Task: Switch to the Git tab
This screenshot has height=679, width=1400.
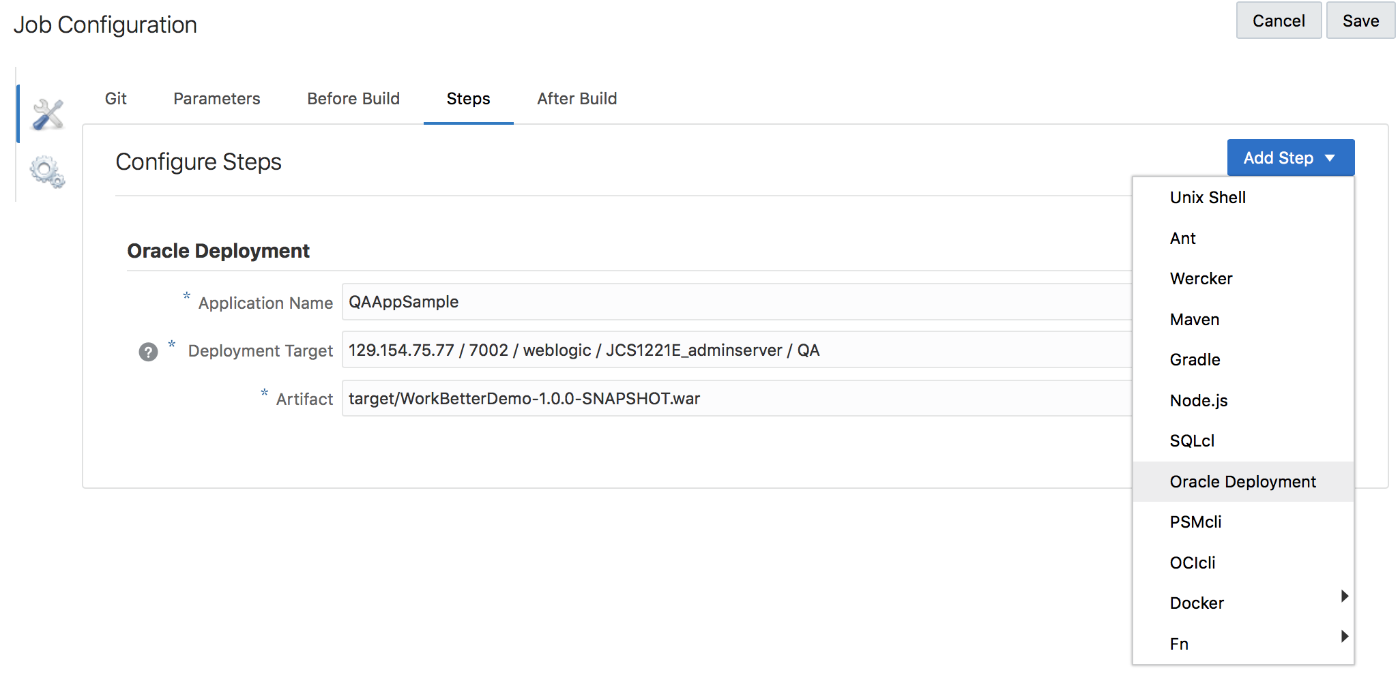Action: pyautogui.click(x=116, y=99)
